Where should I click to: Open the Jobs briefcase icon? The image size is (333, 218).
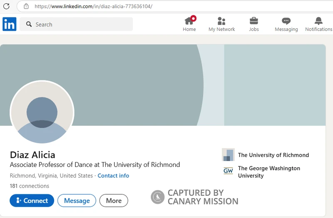pos(254,21)
